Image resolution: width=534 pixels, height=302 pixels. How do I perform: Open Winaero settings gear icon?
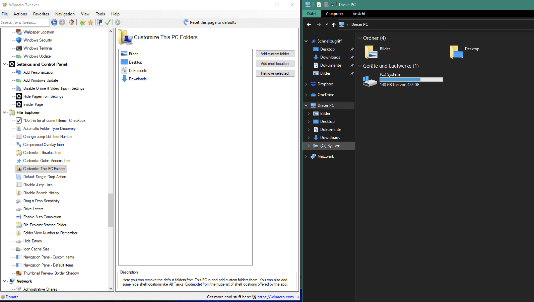coord(118,22)
